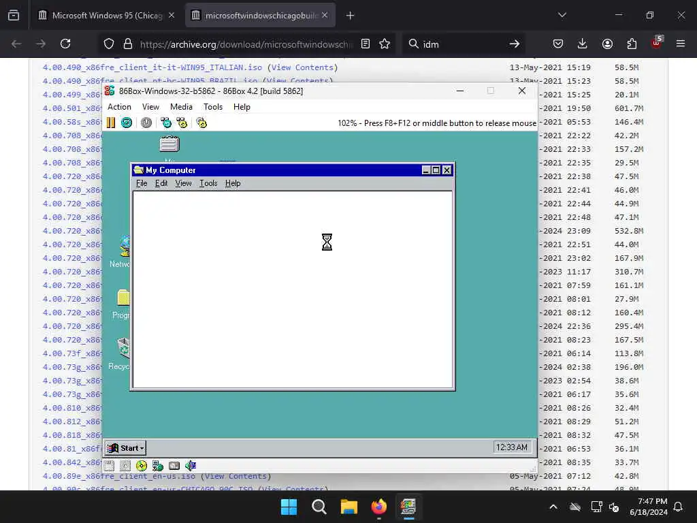Viewport: 697px width, 523px height.
Task: Click the Firefox URL address bar
Action: tap(245, 44)
